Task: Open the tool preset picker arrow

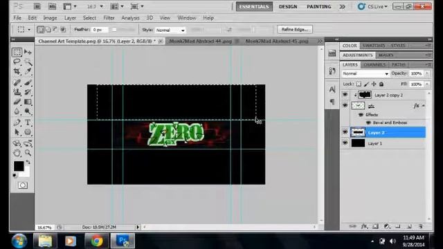Action: [29, 29]
